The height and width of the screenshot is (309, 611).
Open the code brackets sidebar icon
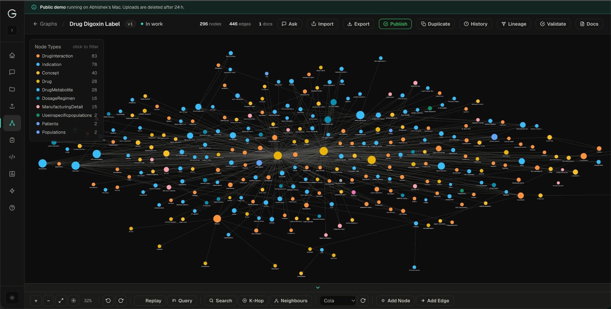(12, 157)
